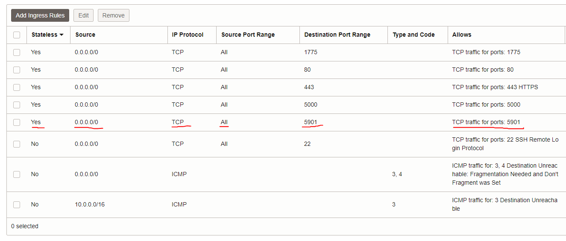Click the IP Protocol column header

tap(188, 35)
